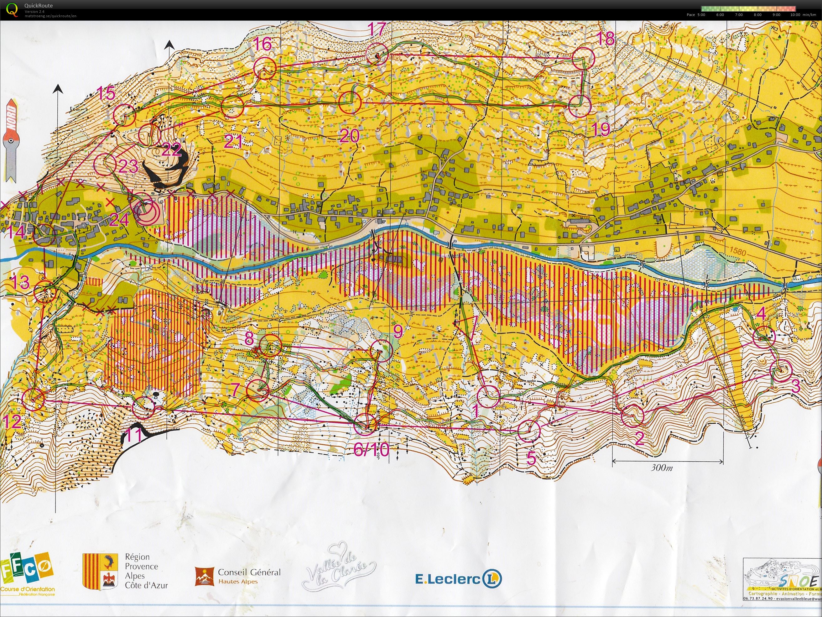The height and width of the screenshot is (617, 822).
Task: Click the NORD north arrow icon
Action: tap(11, 140)
